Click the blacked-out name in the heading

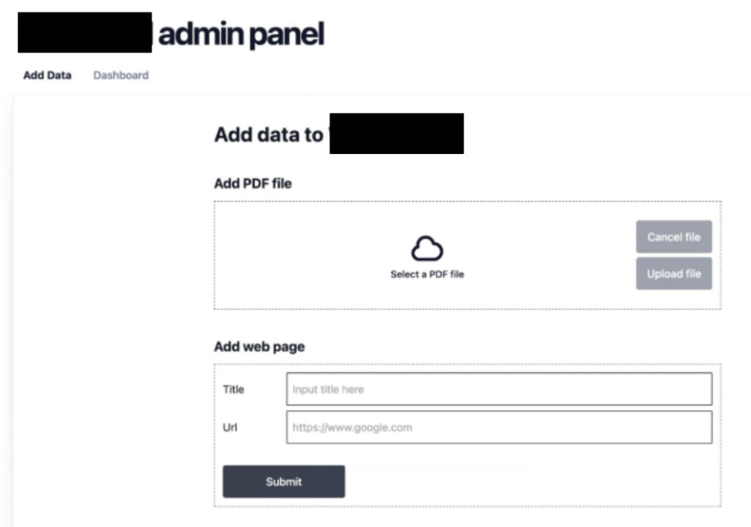[x=396, y=133]
